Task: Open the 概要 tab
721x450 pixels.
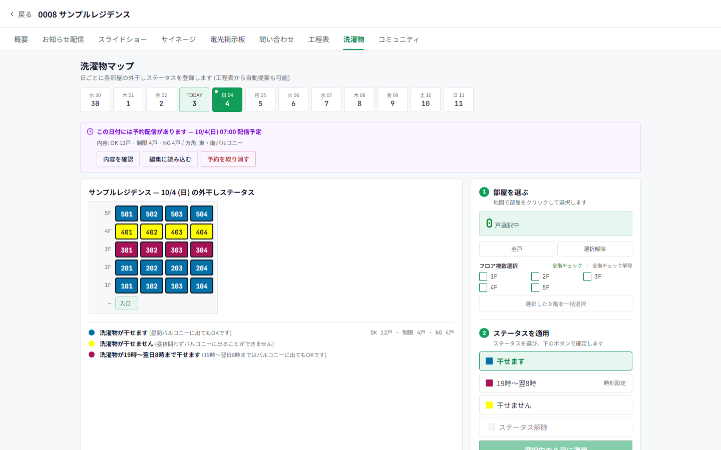Action: point(21,39)
